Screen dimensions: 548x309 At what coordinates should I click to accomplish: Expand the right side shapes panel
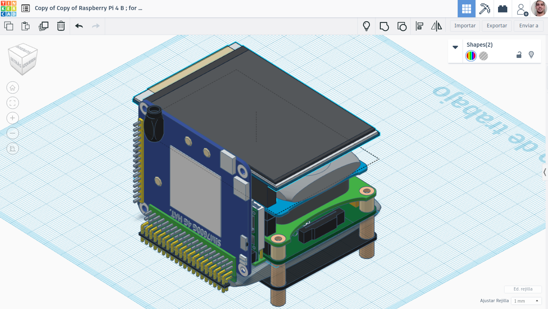click(545, 172)
